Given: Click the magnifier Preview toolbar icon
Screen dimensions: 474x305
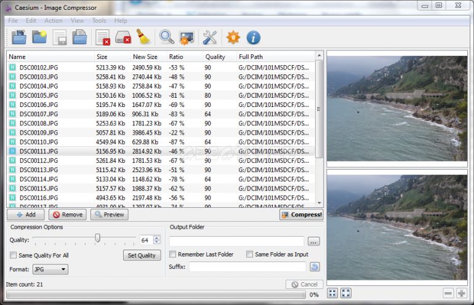Looking at the screenshot, I should 167,38.
